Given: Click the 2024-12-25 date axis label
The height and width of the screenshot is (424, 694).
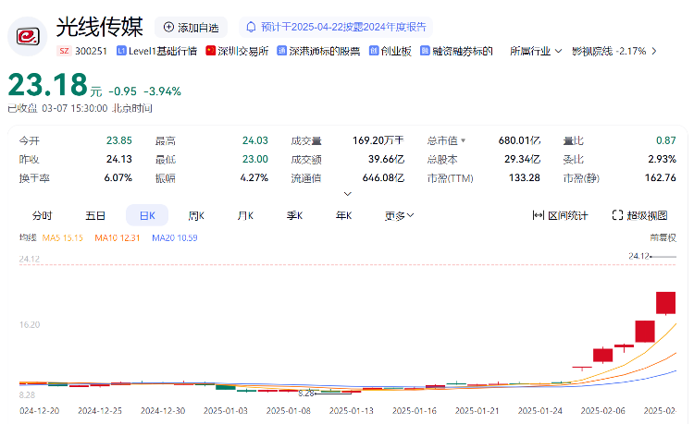Looking at the screenshot, I should click(x=100, y=411).
